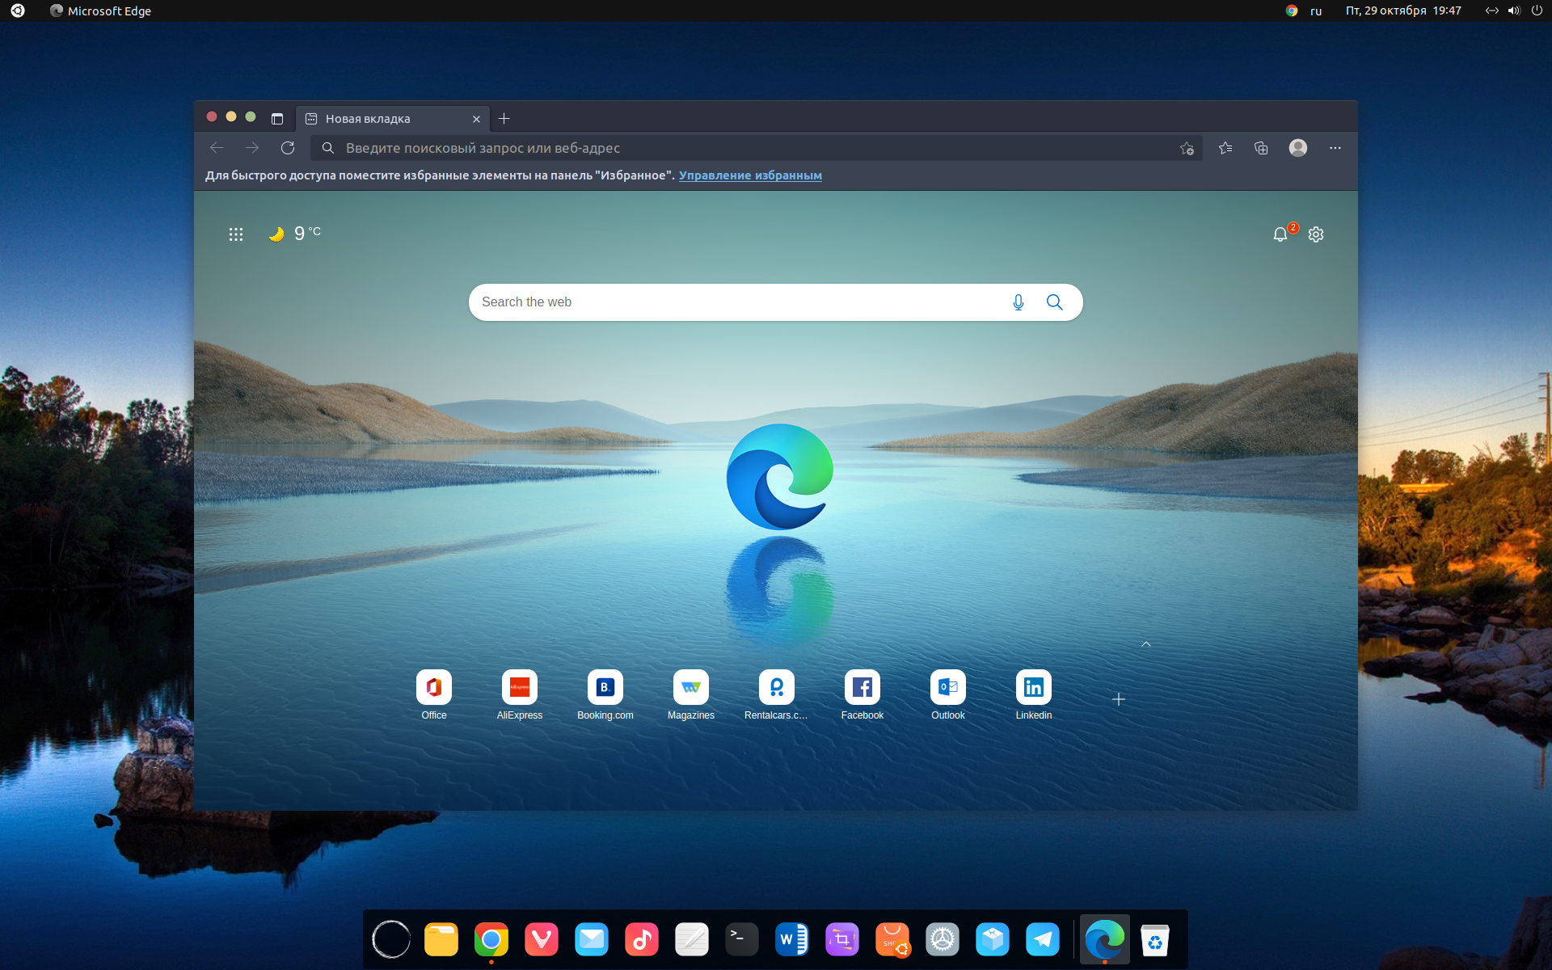Add this page to favorites star
Viewport: 1552px width, 970px height.
pyautogui.click(x=1187, y=148)
